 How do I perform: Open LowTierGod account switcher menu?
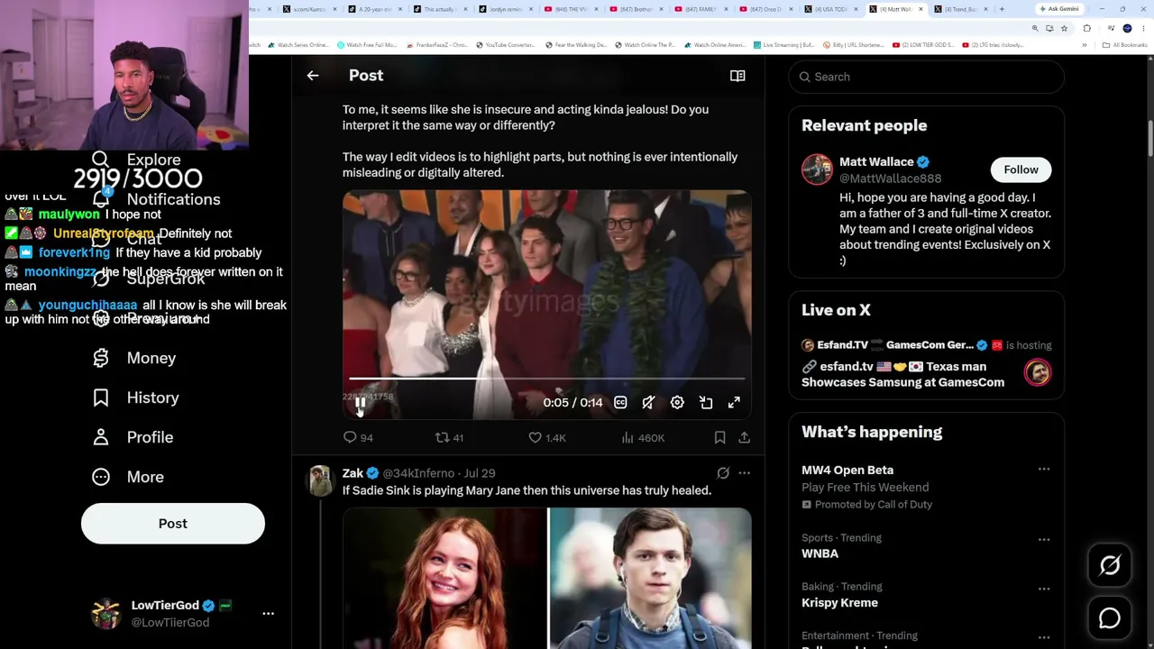click(x=268, y=613)
